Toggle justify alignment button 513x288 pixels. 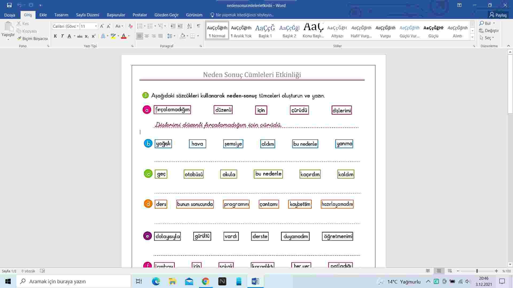pyautogui.click(x=161, y=36)
